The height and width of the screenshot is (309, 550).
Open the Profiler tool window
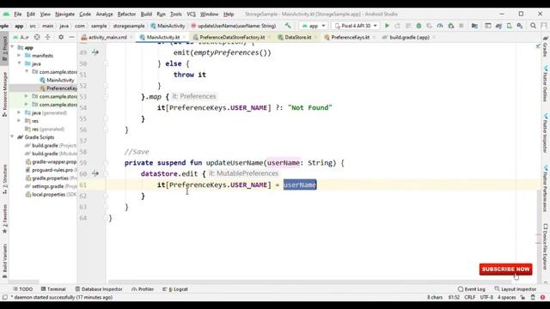click(143, 289)
